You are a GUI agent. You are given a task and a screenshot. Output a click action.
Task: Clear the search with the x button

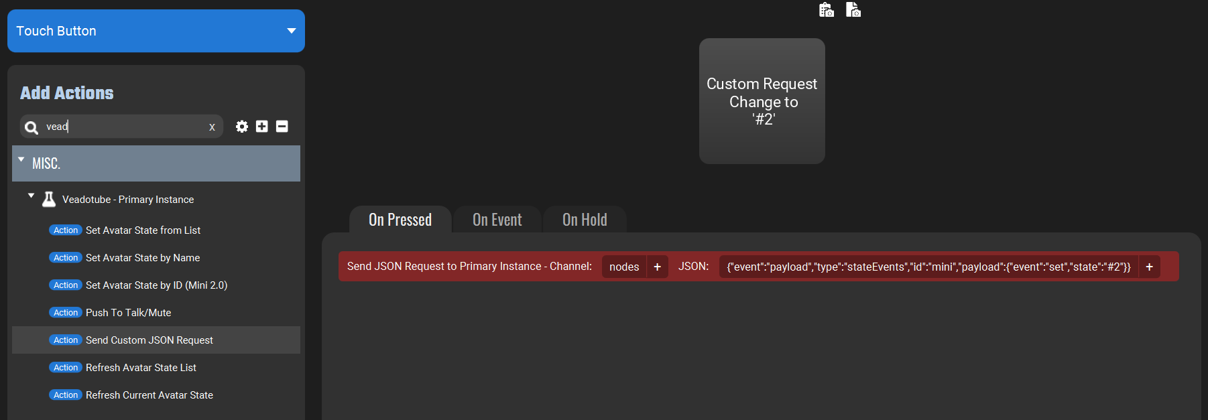(x=212, y=127)
